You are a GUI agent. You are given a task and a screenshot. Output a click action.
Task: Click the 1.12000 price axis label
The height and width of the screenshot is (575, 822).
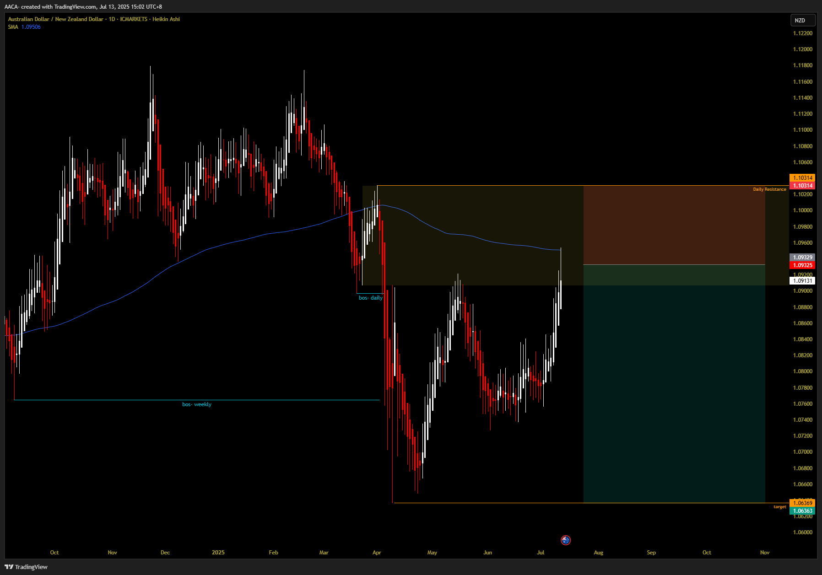(803, 49)
